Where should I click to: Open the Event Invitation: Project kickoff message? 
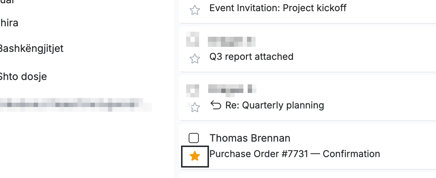[278, 8]
